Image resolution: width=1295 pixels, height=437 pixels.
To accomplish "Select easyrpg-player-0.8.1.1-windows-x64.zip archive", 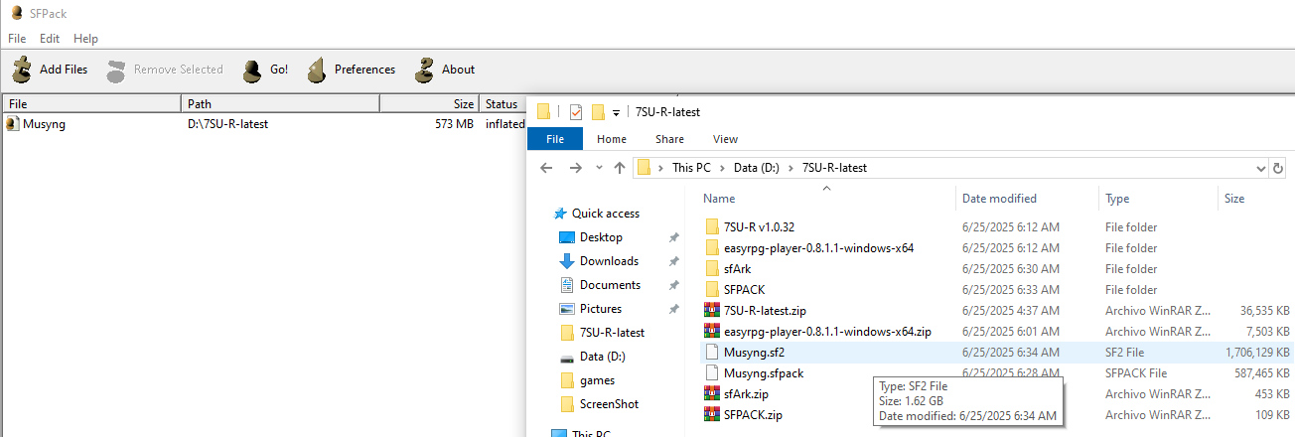I will click(x=827, y=332).
